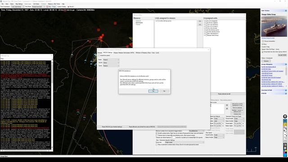Open the Surface Group link under the photo
Image resolution: width=288 pixels, height=162 pixels.
[x=268, y=38]
